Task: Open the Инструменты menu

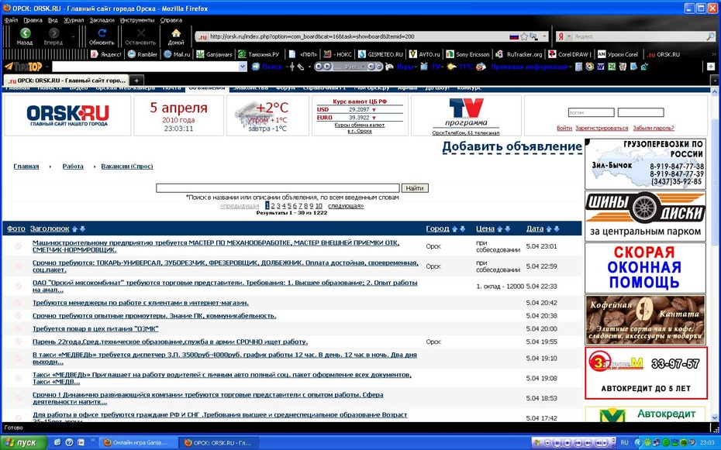Action: 137,20
